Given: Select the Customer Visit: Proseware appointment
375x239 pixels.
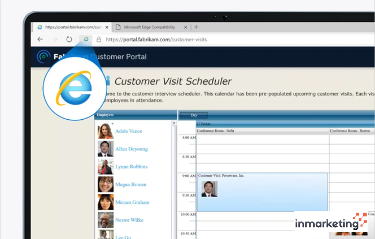Looking at the screenshot, I should pyautogui.click(x=262, y=192).
